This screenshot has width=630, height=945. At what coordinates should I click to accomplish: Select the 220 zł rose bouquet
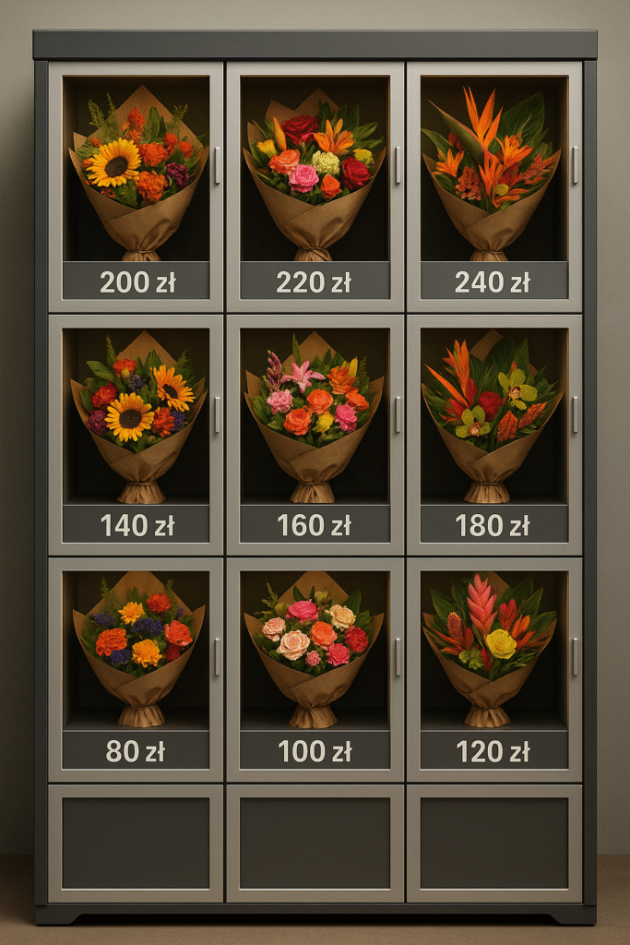(314, 174)
